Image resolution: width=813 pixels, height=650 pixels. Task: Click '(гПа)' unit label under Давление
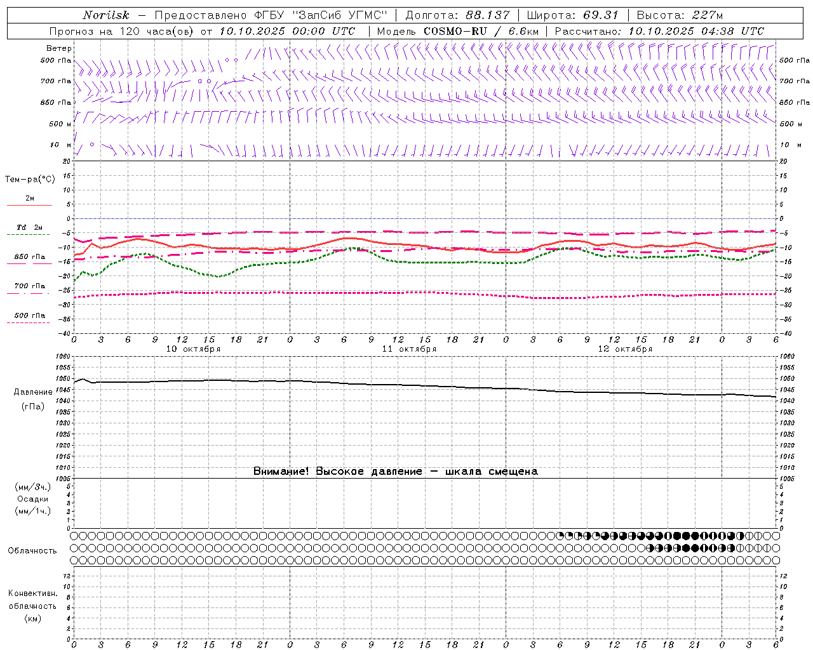click(33, 407)
